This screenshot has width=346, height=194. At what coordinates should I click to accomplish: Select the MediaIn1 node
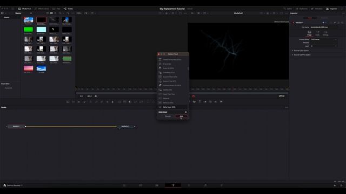[x=16, y=127]
